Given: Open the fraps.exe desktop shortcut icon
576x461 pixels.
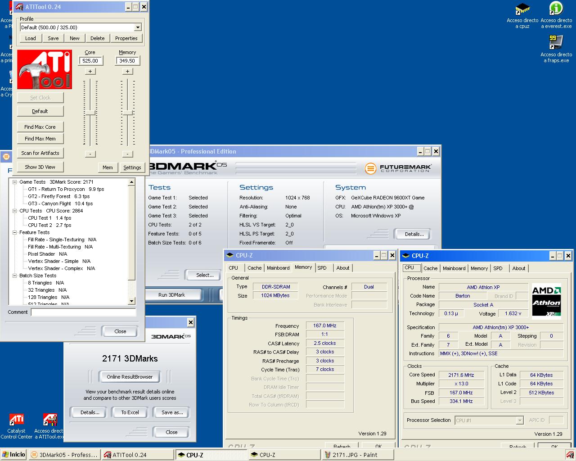Looking at the screenshot, I should 556,42.
